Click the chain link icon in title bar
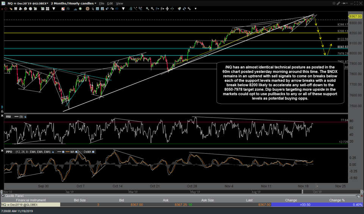Image resolution: width=364 pixels, height=214 pixels. [338, 3]
